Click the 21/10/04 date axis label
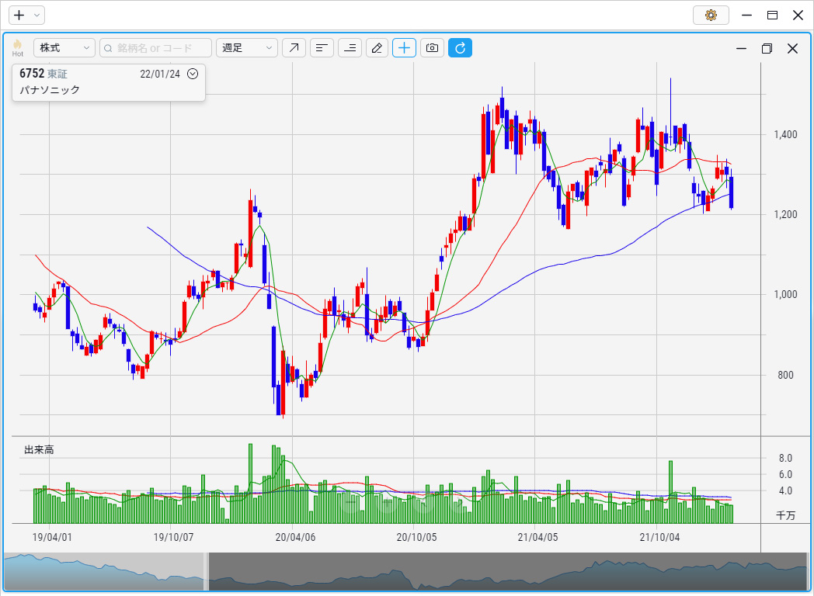 [659, 537]
